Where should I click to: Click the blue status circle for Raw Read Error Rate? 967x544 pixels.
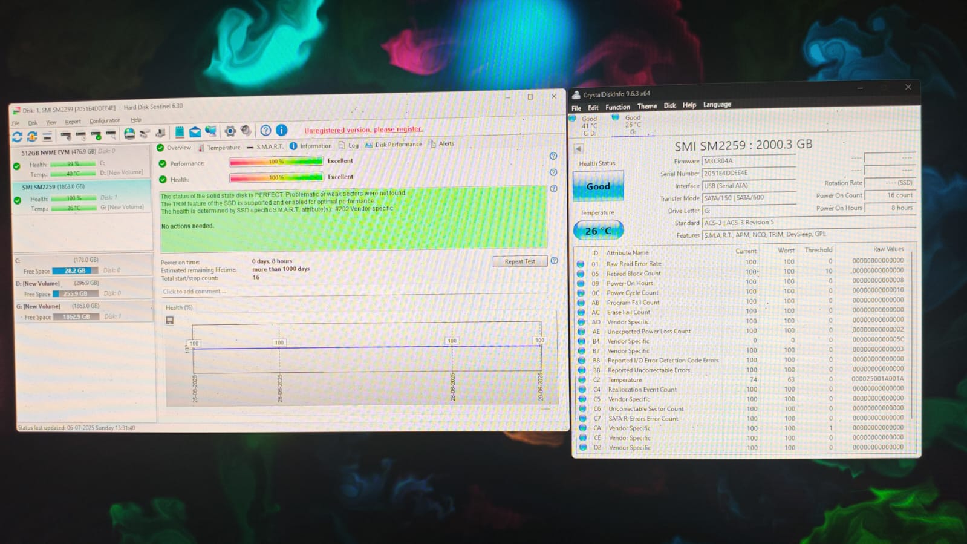[x=581, y=264]
